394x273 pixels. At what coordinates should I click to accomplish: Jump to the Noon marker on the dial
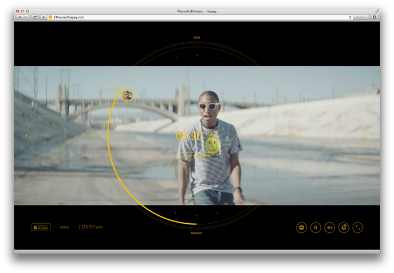point(197,38)
